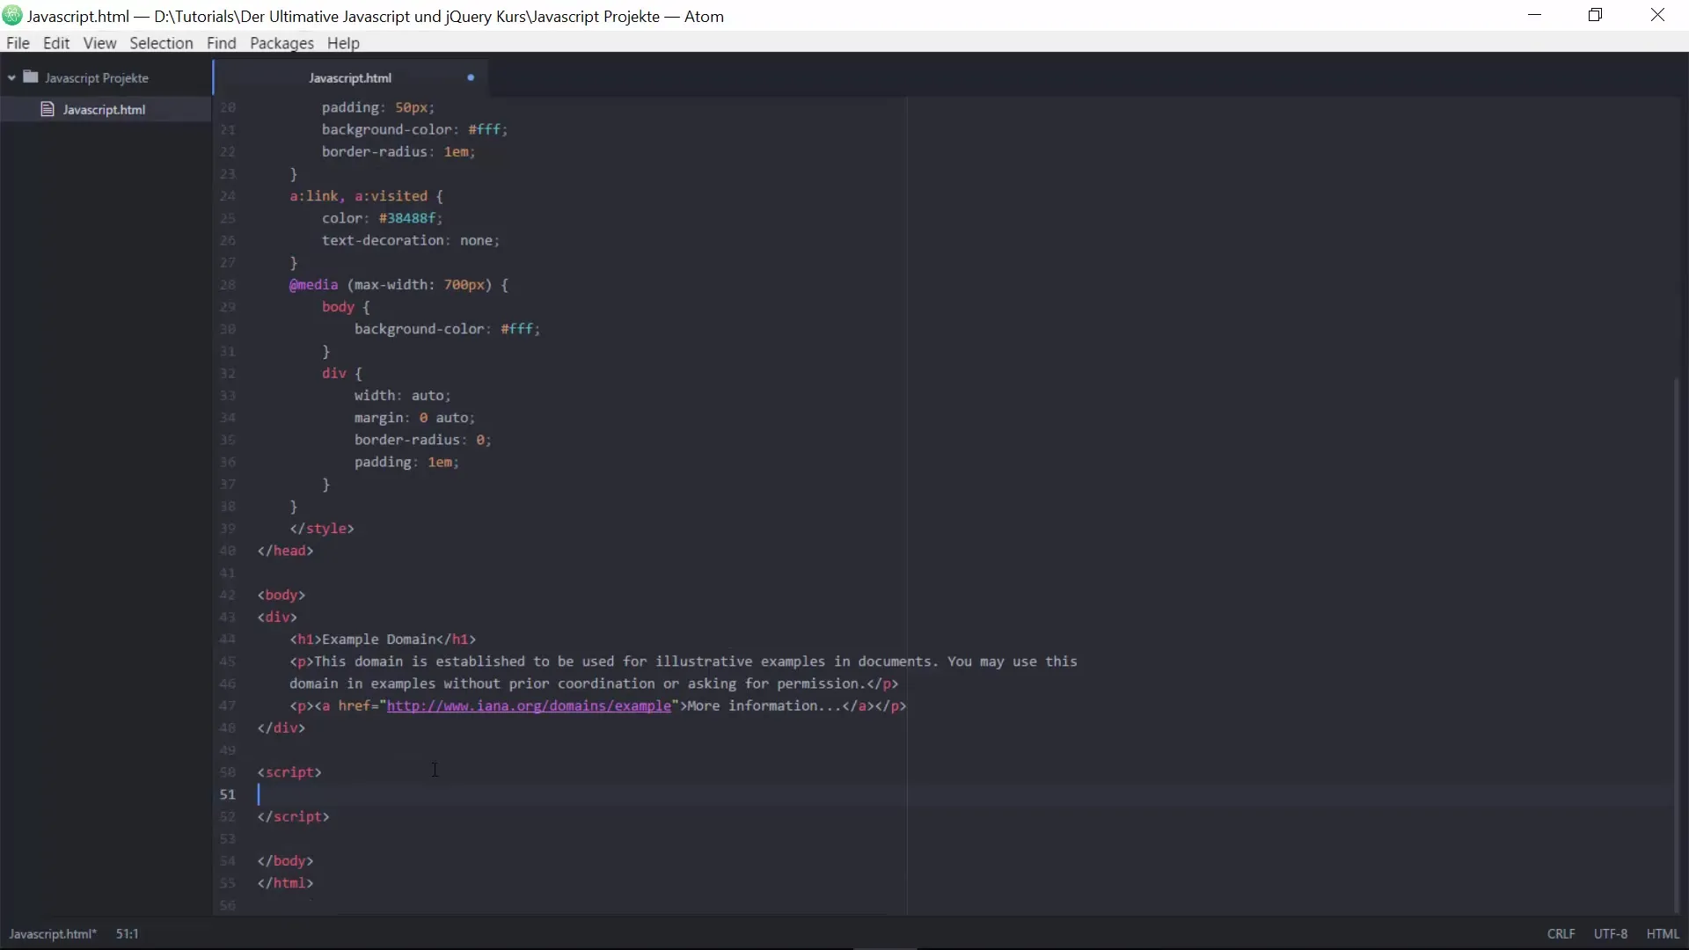Open the Packages menu

point(281,43)
